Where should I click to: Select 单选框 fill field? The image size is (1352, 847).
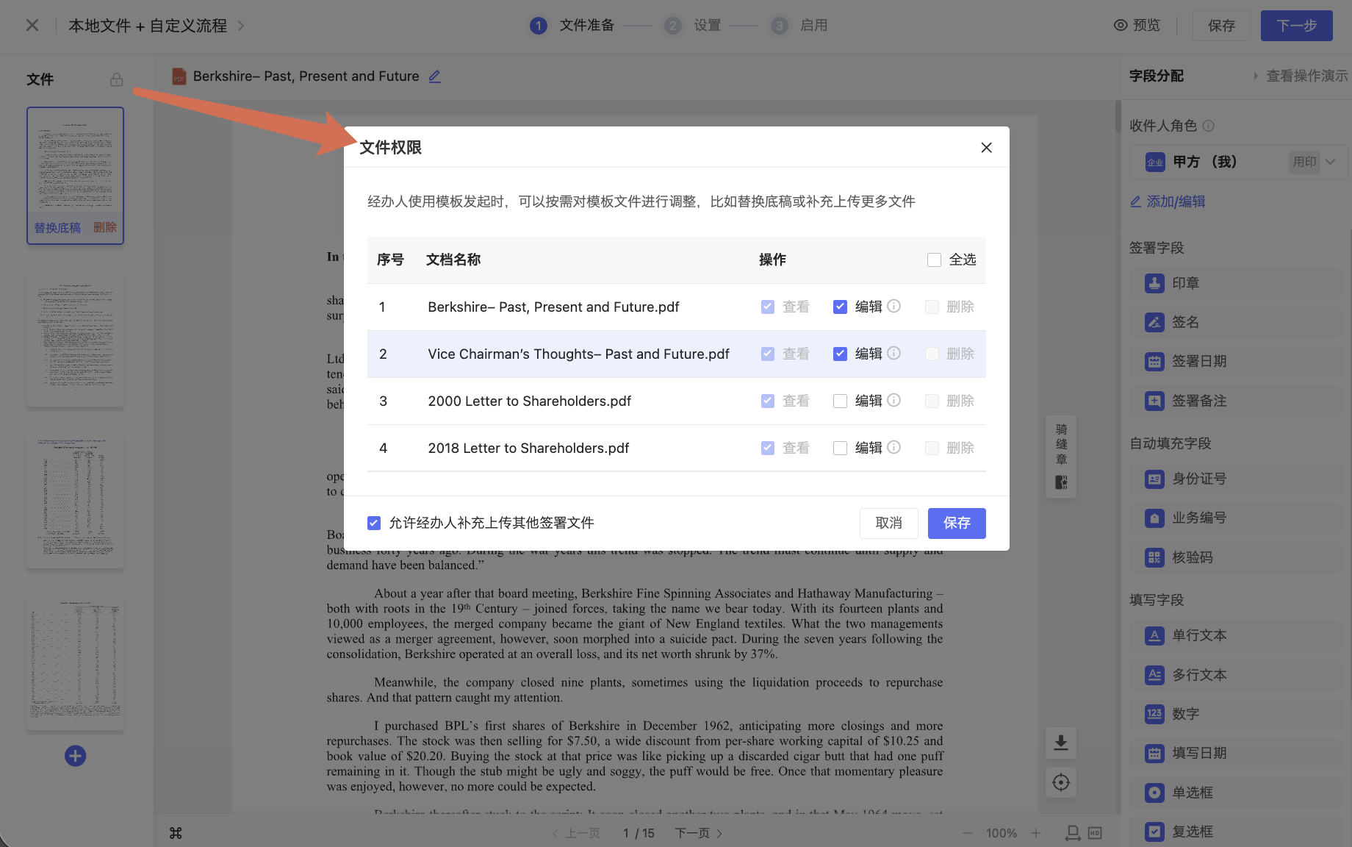click(x=1237, y=793)
